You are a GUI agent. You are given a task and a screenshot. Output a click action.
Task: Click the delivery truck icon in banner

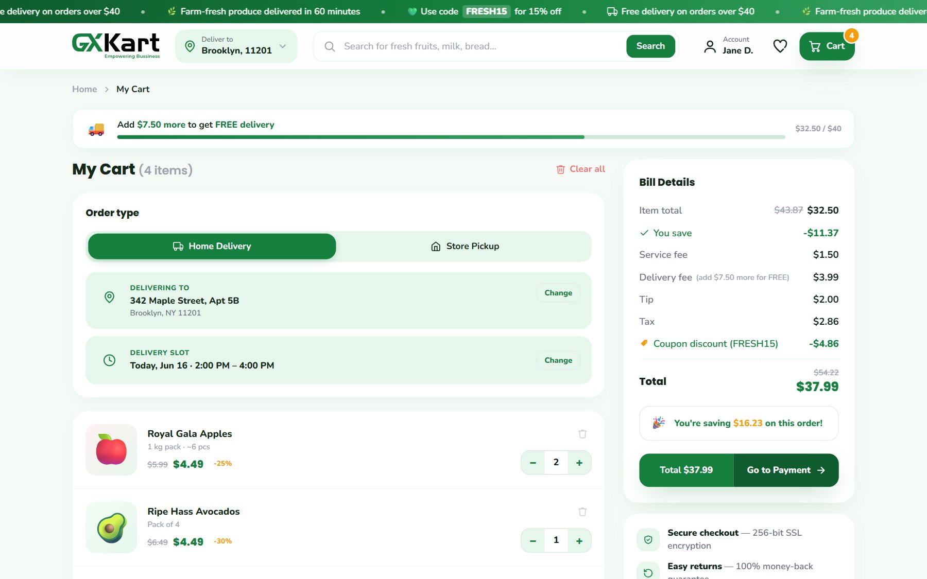point(96,129)
